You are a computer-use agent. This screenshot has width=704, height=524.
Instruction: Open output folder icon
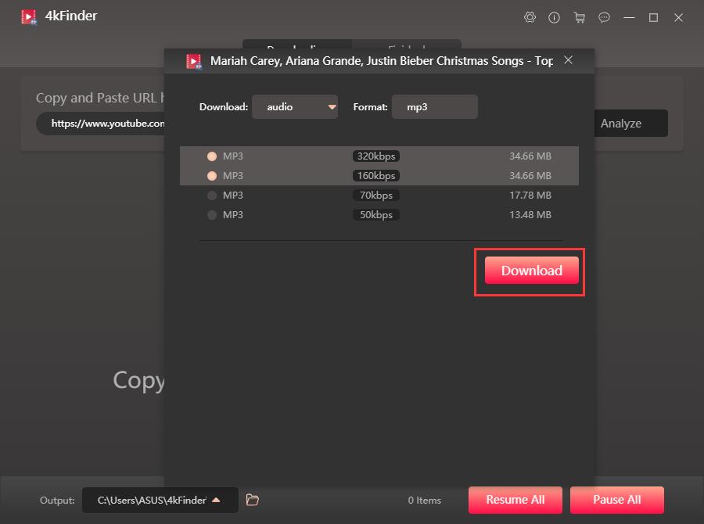tap(253, 500)
